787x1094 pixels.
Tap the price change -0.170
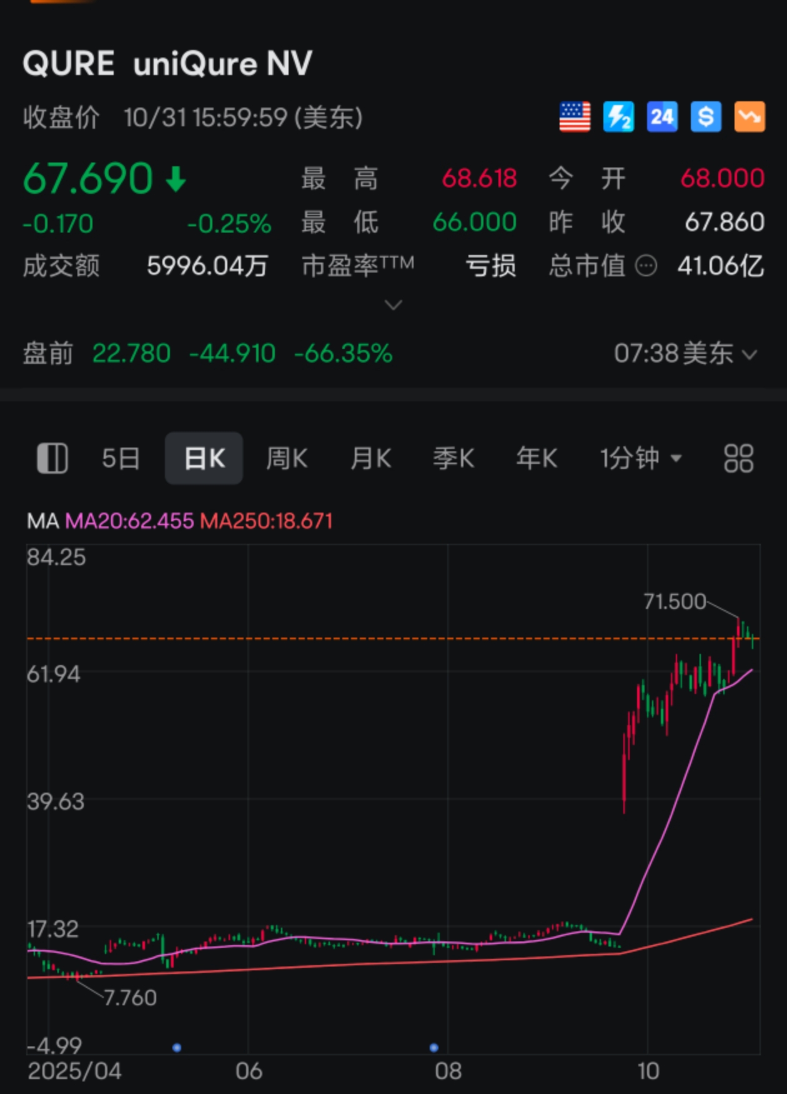click(x=57, y=224)
